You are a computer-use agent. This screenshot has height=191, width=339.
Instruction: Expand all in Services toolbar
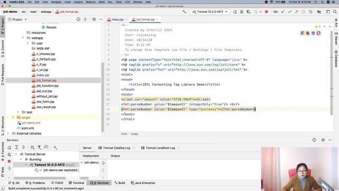click(16, 147)
